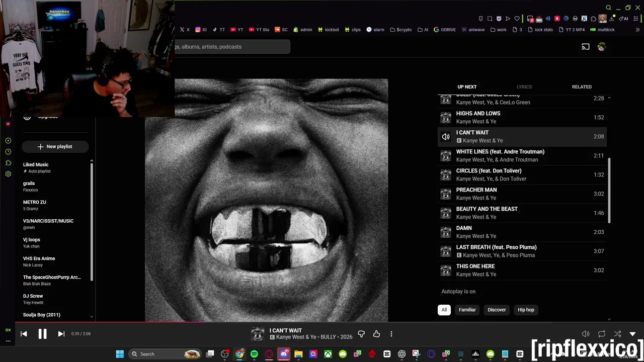This screenshot has height=362, width=644.
Task: Open the X bookmark
Action: [185, 30]
